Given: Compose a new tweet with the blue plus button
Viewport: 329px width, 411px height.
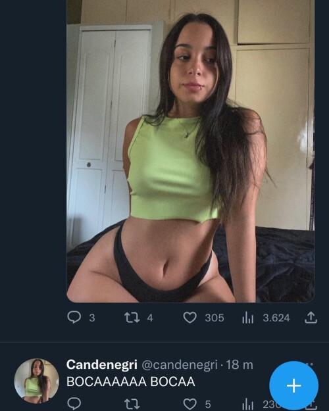Looking at the screenshot, I should point(294,385).
